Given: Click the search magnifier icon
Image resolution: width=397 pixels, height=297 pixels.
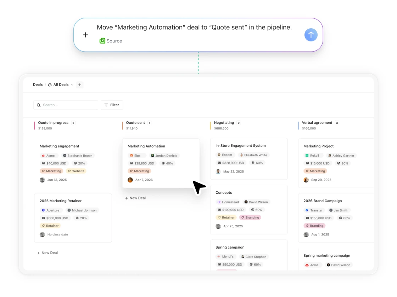Looking at the screenshot, I should tap(39, 105).
